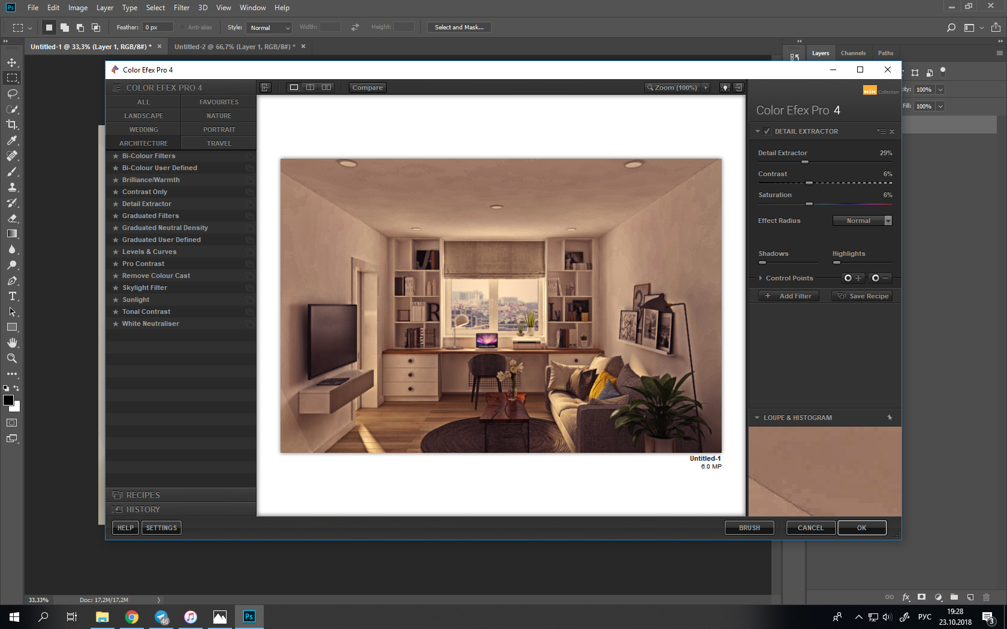Delete layer using trash icon in Layers panel
The height and width of the screenshot is (629, 1007).
[986, 597]
